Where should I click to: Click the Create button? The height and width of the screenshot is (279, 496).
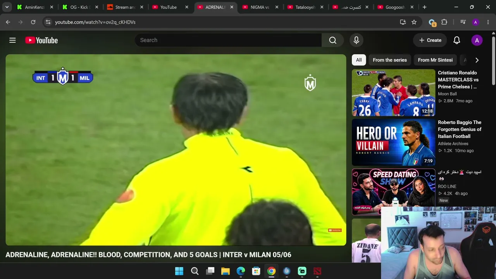coord(430,40)
